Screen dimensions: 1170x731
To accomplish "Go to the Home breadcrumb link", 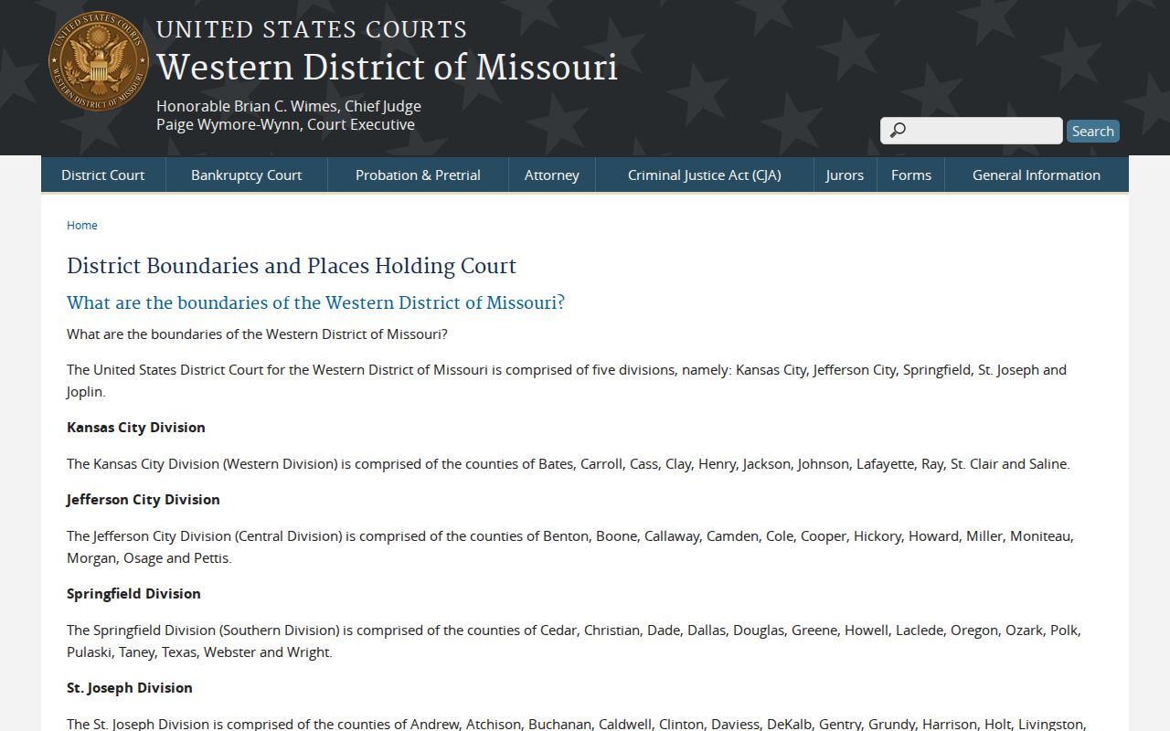I will click(82, 225).
